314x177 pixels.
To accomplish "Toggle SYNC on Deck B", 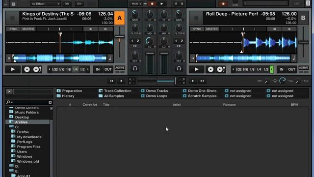I will click(x=197, y=29).
